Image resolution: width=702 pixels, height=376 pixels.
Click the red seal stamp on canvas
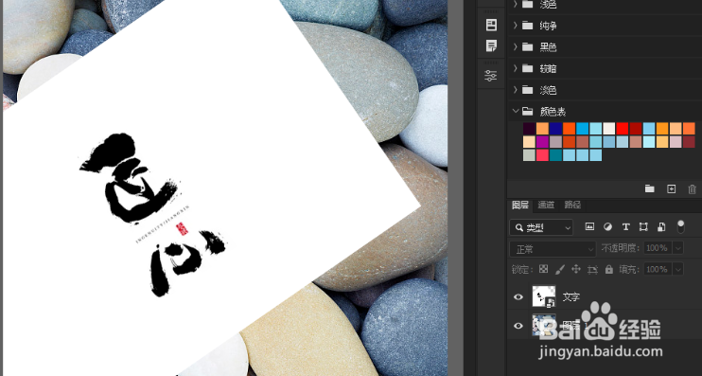pyautogui.click(x=183, y=229)
